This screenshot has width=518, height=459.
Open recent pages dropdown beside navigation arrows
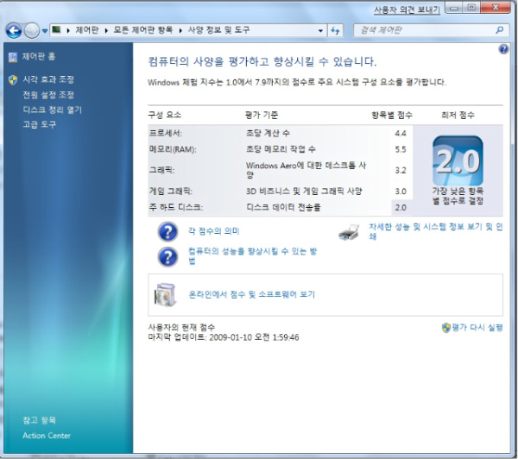45,31
